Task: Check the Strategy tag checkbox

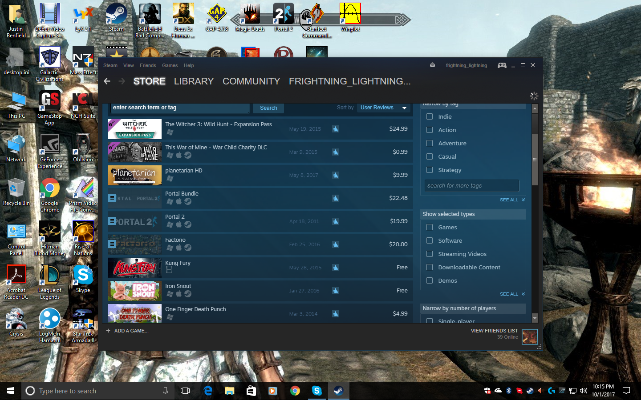Action: pyautogui.click(x=430, y=170)
